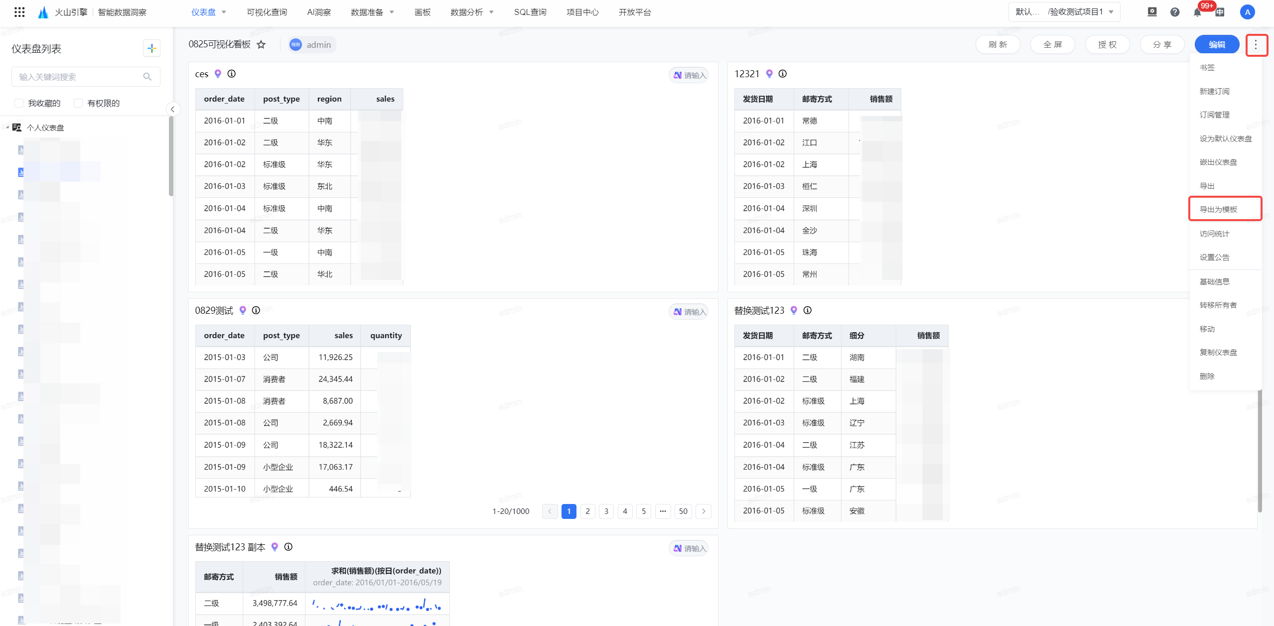This screenshot has width=1274, height=626.
Task: Open the project selector 验收测试项目1 dropdown
Action: point(1064,12)
